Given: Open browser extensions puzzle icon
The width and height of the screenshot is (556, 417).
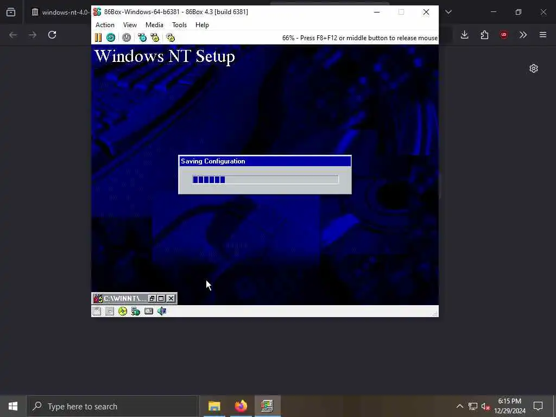Looking at the screenshot, I should tap(484, 35).
